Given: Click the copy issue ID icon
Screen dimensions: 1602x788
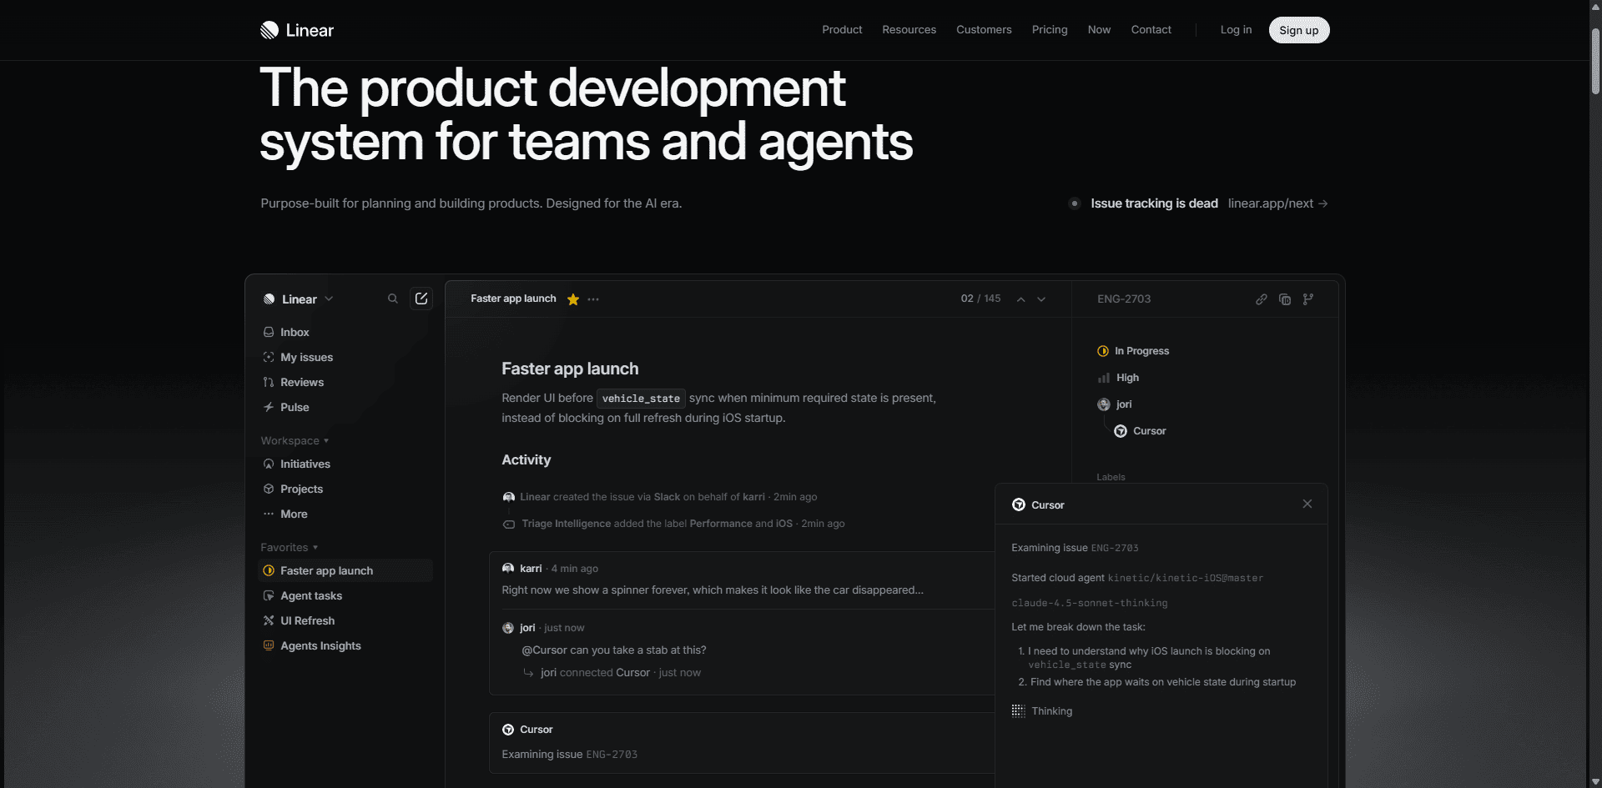Looking at the screenshot, I should [1285, 299].
